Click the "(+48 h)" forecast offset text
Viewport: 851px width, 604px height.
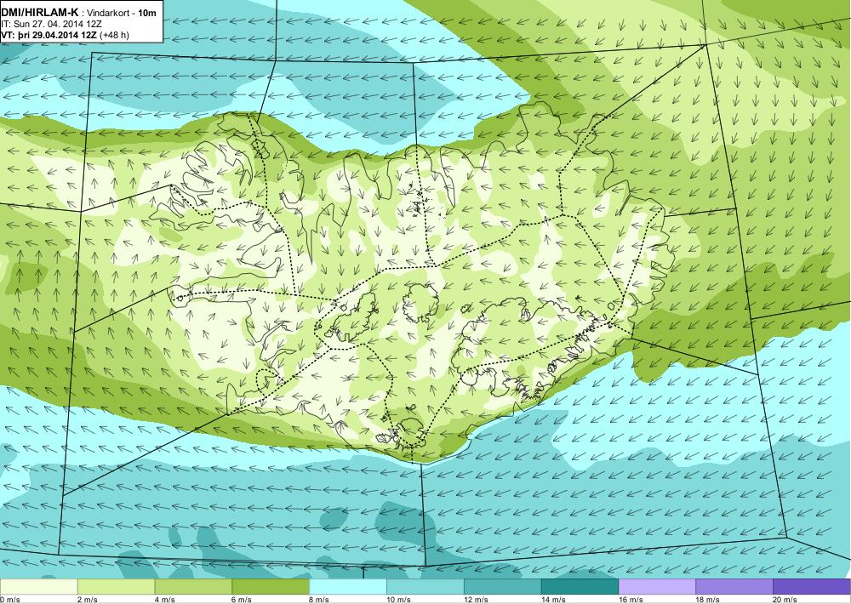coord(117,35)
